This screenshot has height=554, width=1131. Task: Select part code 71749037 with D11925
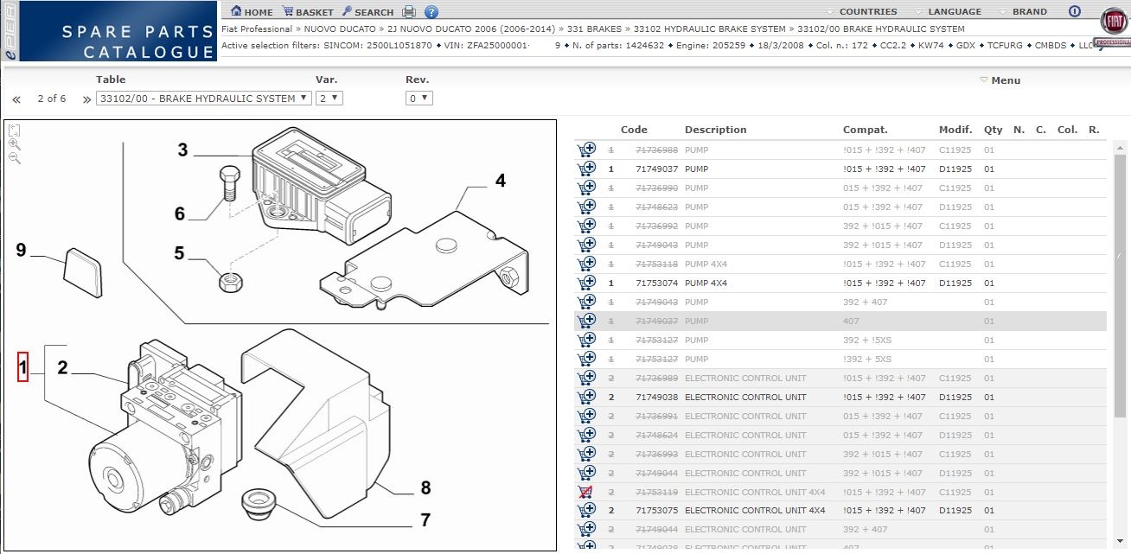click(x=657, y=169)
